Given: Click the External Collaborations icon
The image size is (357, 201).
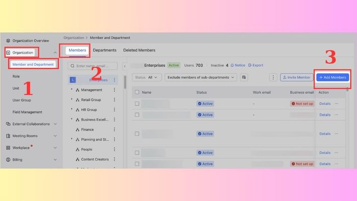Looking at the screenshot, I should pyautogui.click(x=8, y=124).
